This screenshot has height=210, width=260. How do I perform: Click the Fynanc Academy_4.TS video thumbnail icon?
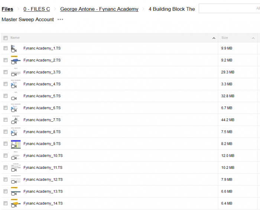[x=16, y=84]
